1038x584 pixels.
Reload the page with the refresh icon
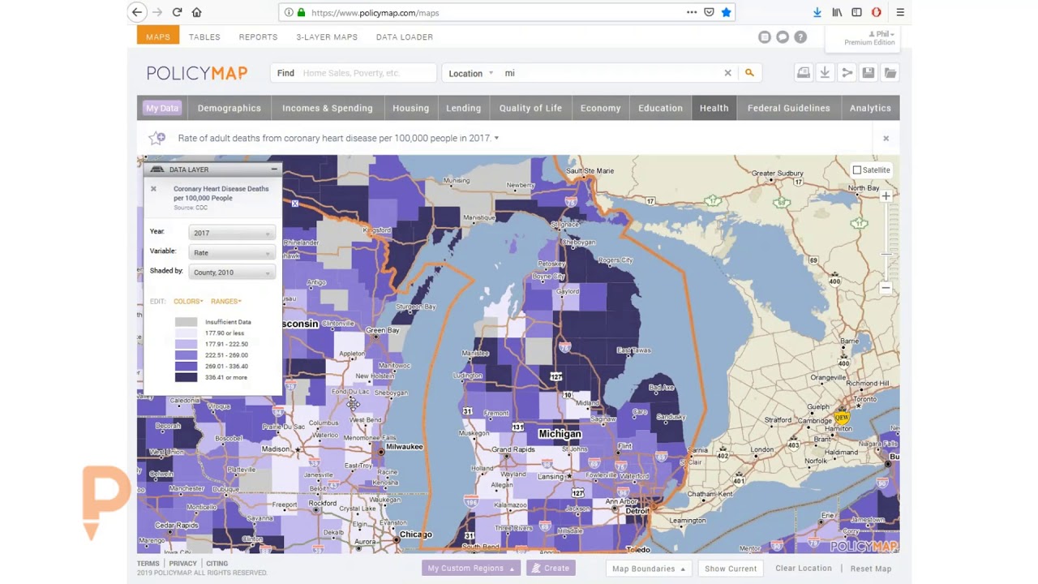pos(177,12)
